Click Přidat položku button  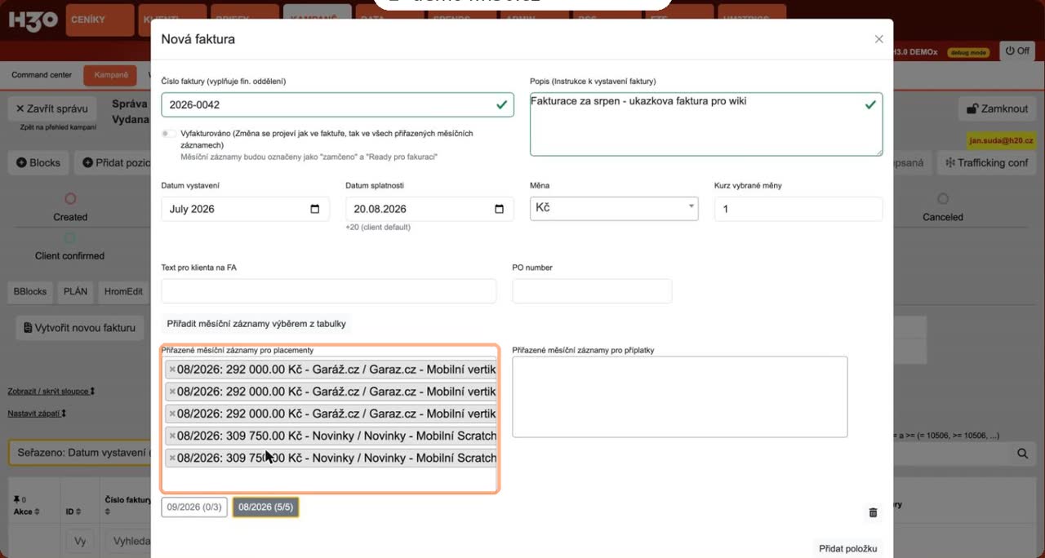847,548
